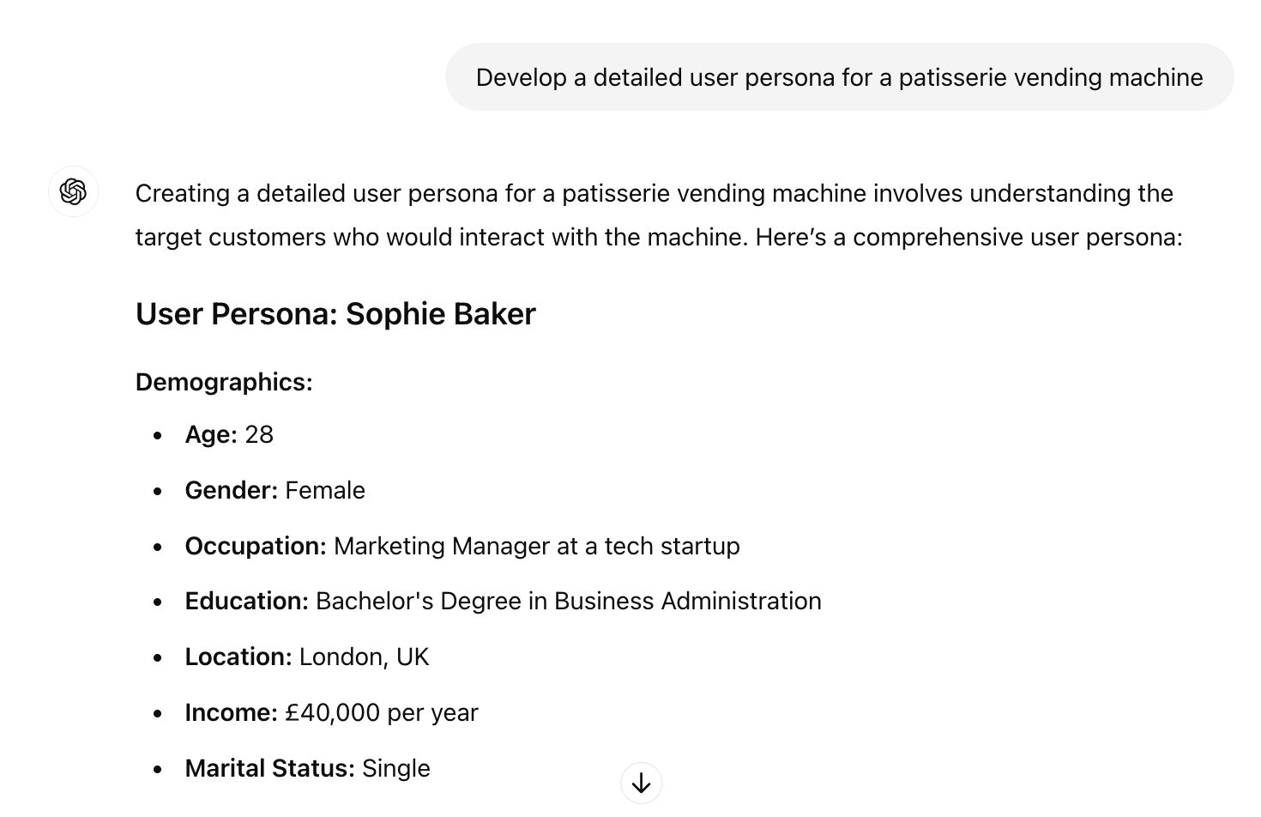
Task: Click the user prompt message bubble
Action: 839,77
